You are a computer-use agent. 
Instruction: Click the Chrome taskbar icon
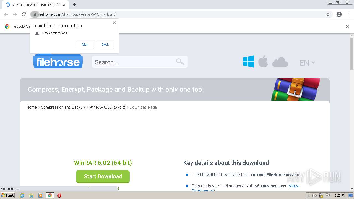point(50,195)
